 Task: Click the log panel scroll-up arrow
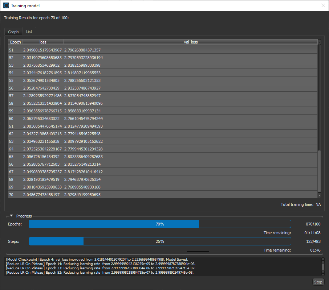coord(323,260)
